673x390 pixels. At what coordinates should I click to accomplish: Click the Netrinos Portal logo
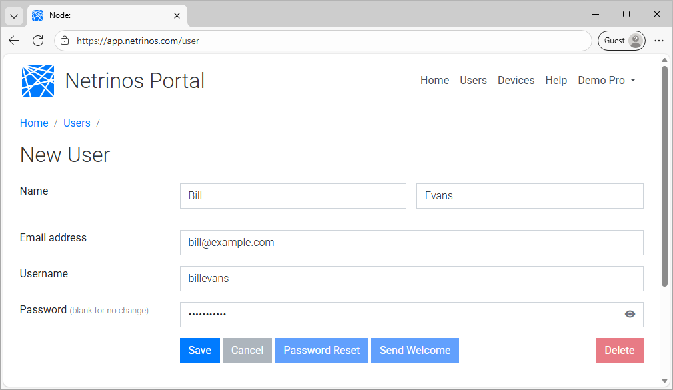tap(38, 80)
